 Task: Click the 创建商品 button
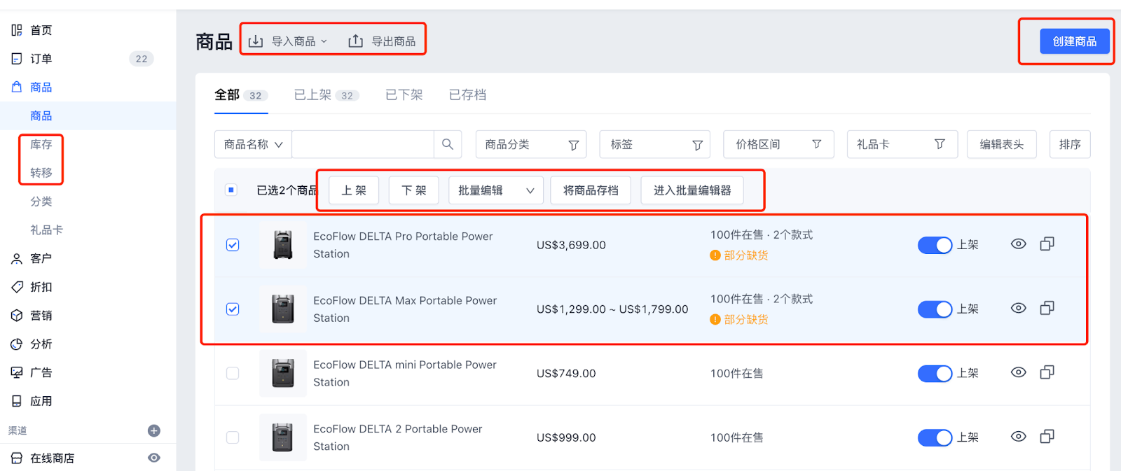(1074, 41)
